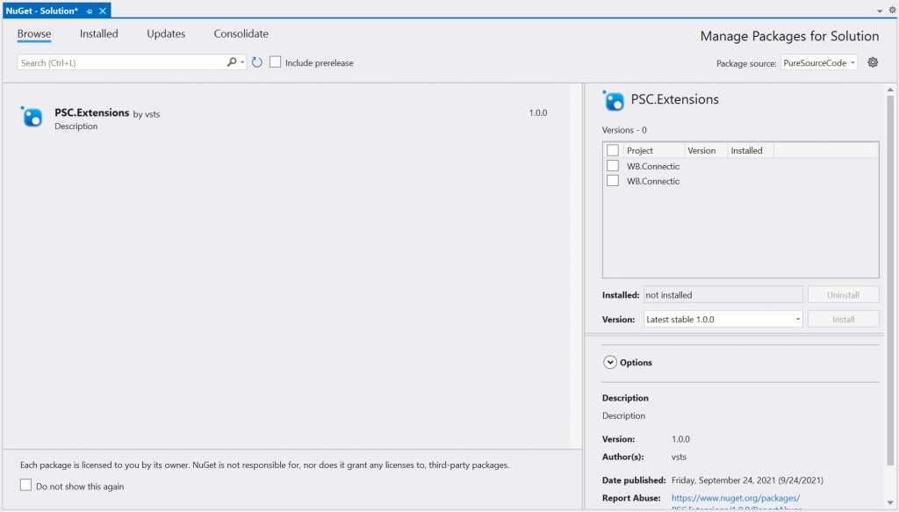Enable the Include prerelease checkbox
899x512 pixels.
click(275, 61)
